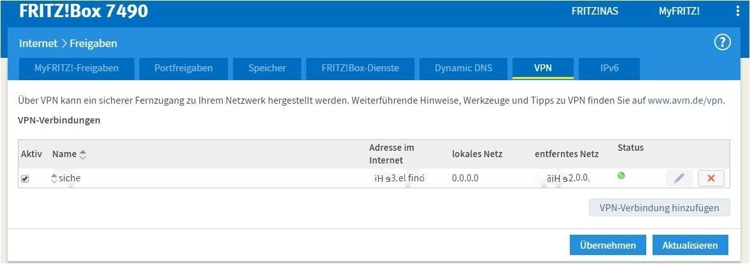Open MyFRITZ! in the header
The image size is (750, 264).
pyautogui.click(x=679, y=11)
